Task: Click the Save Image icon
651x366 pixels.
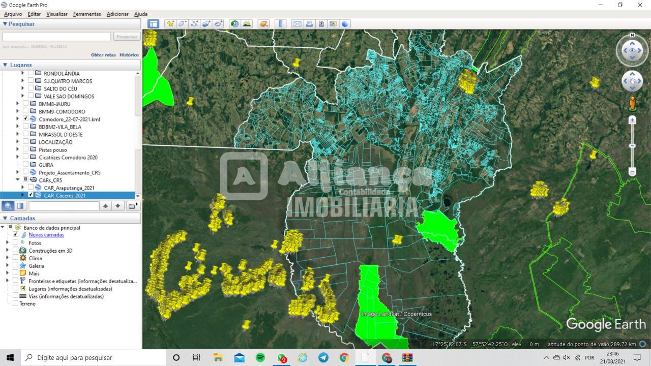Action: pos(321,23)
